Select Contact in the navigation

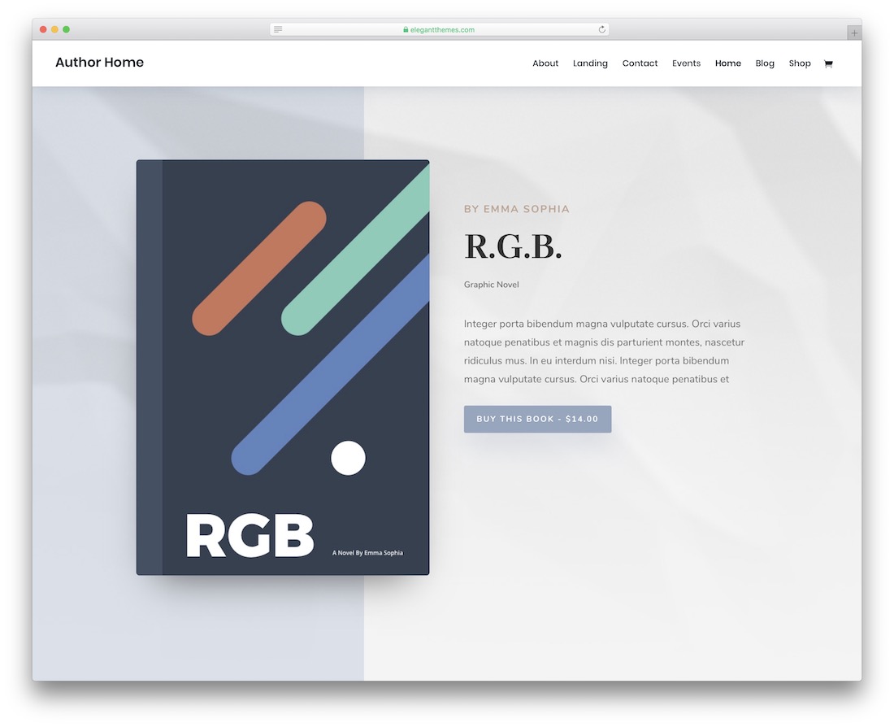pyautogui.click(x=640, y=63)
